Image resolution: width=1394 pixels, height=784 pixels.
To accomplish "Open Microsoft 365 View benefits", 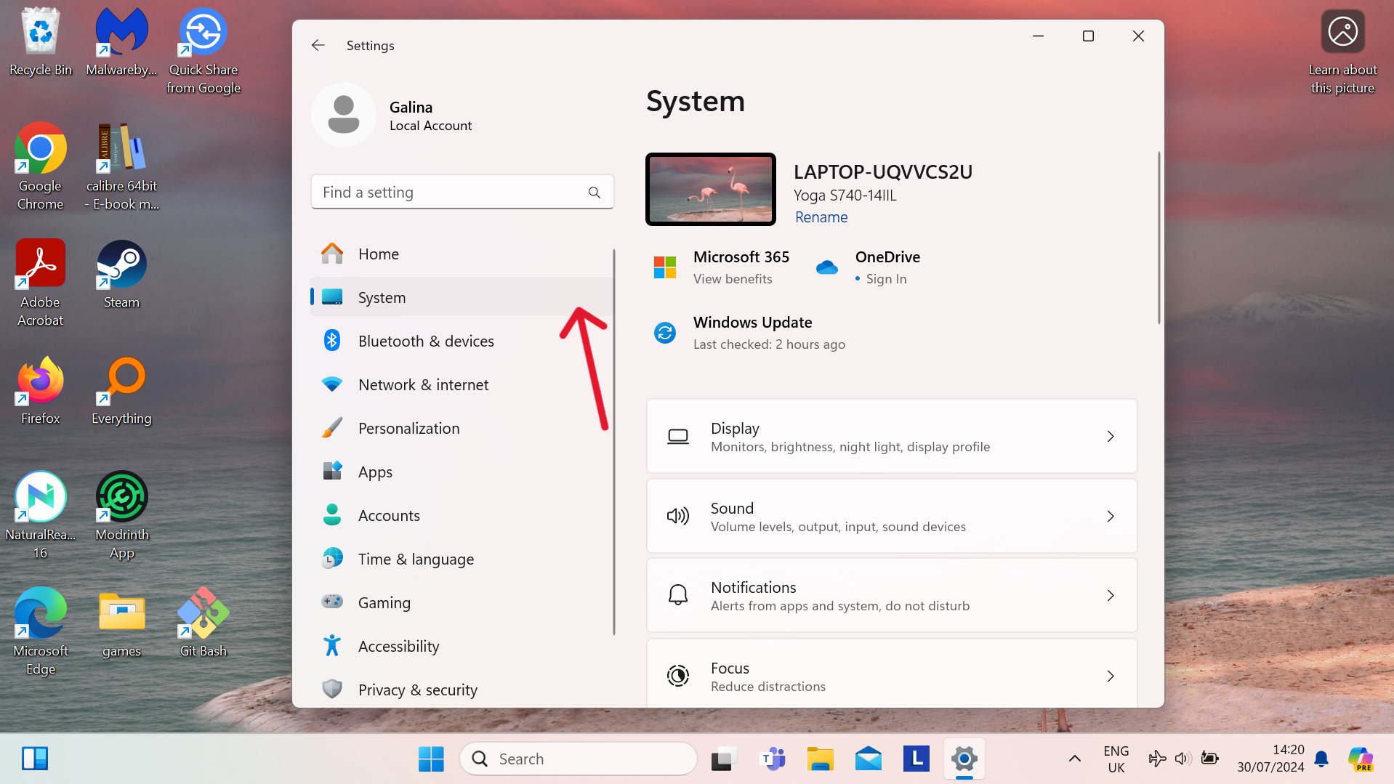I will [x=721, y=267].
